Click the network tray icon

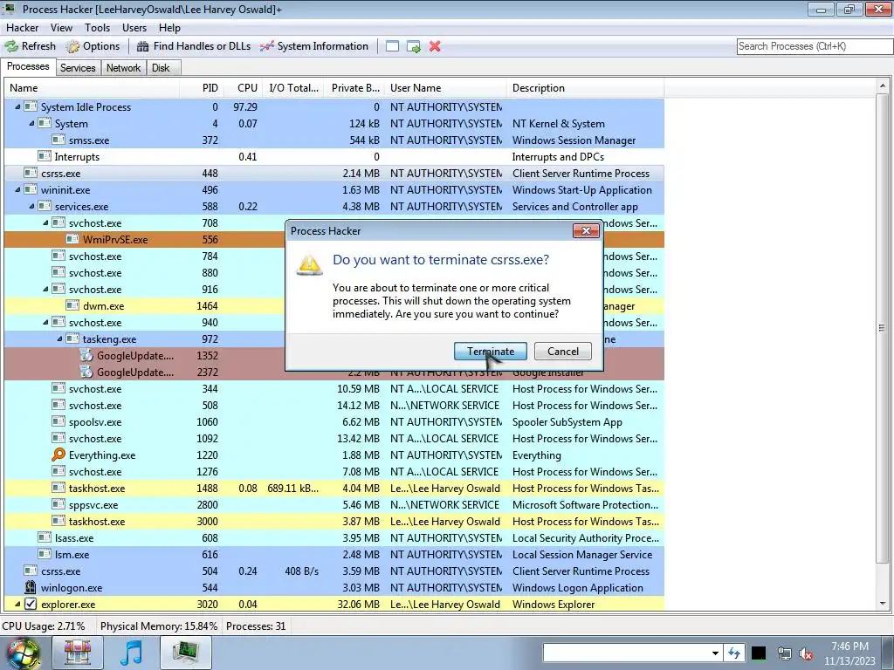pyautogui.click(x=785, y=653)
